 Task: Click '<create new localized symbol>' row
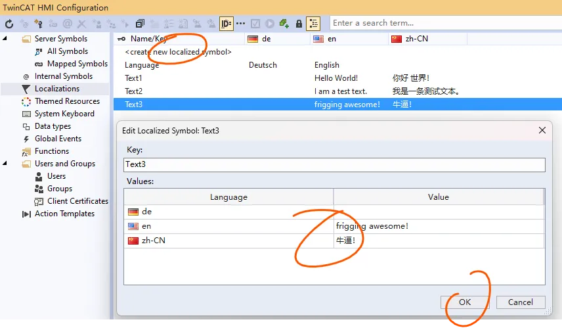178,52
